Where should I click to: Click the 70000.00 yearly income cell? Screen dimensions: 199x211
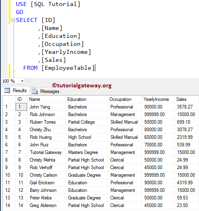point(158,145)
